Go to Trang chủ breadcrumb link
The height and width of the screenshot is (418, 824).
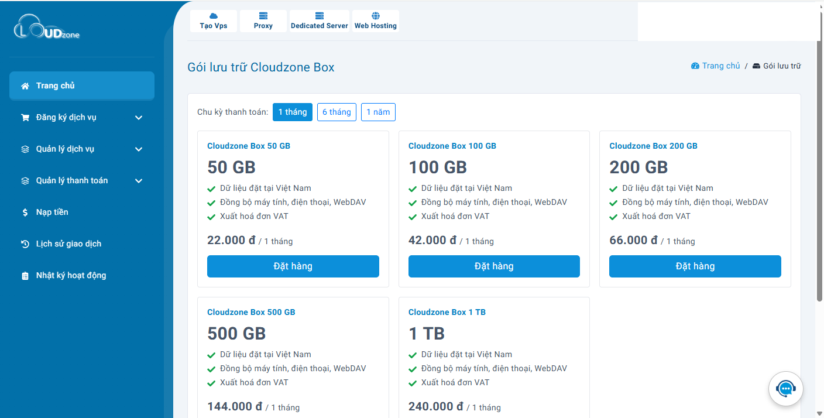pyautogui.click(x=721, y=66)
